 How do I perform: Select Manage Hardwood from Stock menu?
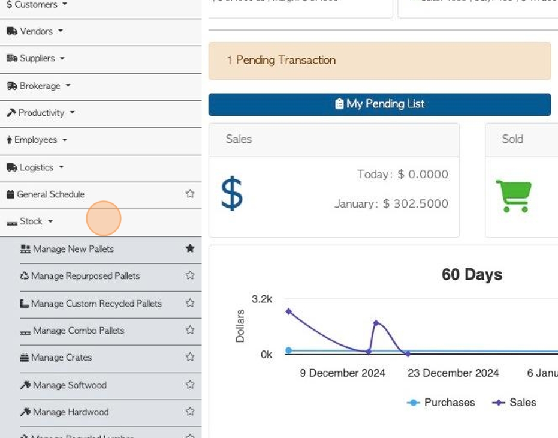(x=71, y=412)
